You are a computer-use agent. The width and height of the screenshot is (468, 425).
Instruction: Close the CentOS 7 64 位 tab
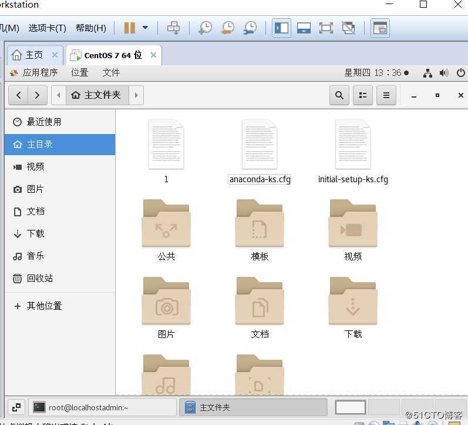click(x=153, y=55)
